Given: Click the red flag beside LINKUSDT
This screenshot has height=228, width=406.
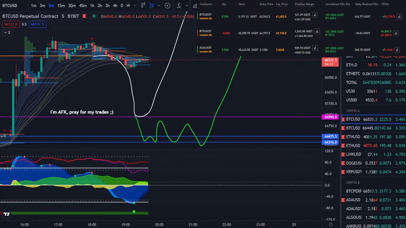Looking at the screenshot, I should (x=343, y=155).
